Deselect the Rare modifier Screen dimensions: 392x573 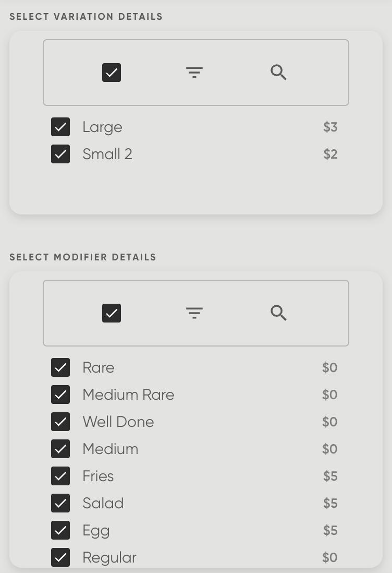[60, 367]
